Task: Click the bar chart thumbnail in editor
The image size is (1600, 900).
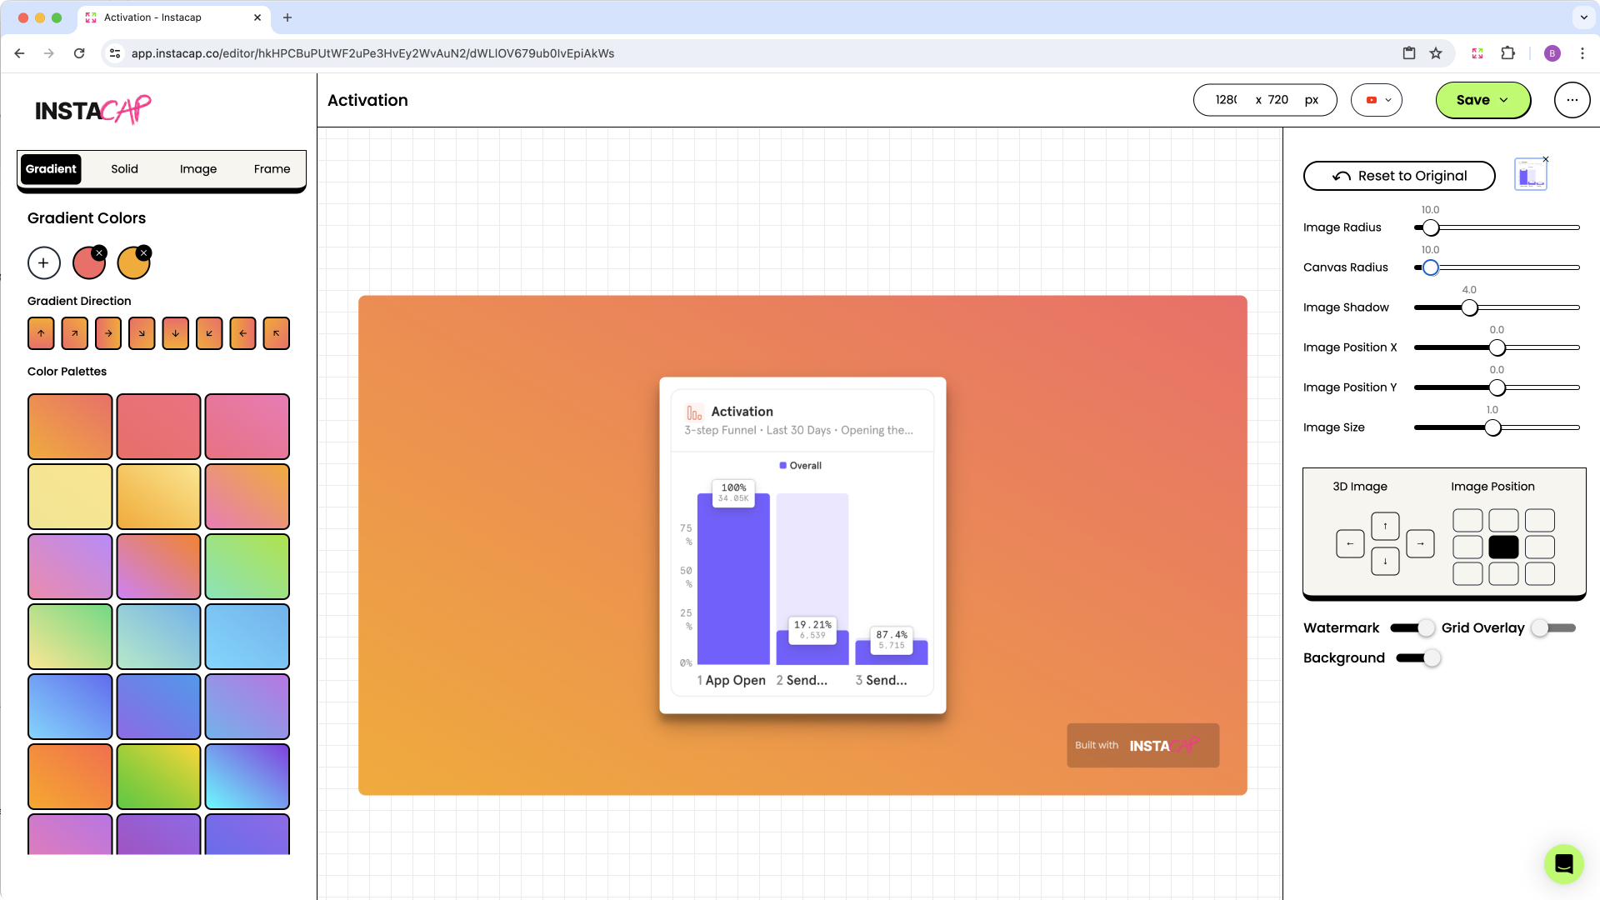Action: click(x=1531, y=175)
